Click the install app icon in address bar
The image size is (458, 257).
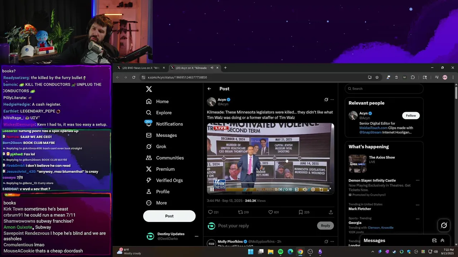point(370,77)
